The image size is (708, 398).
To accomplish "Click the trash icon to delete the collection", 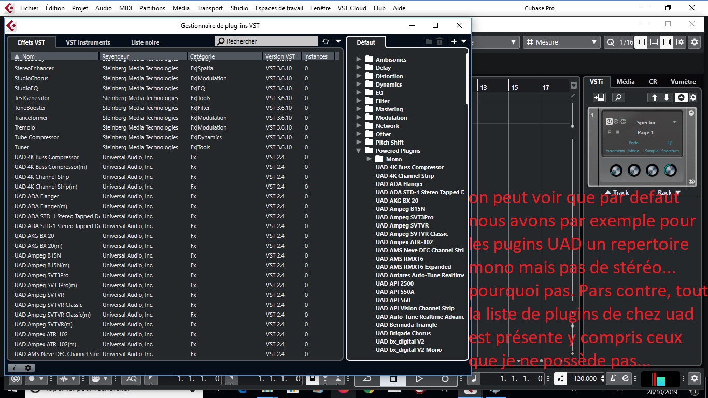I will coord(440,41).
